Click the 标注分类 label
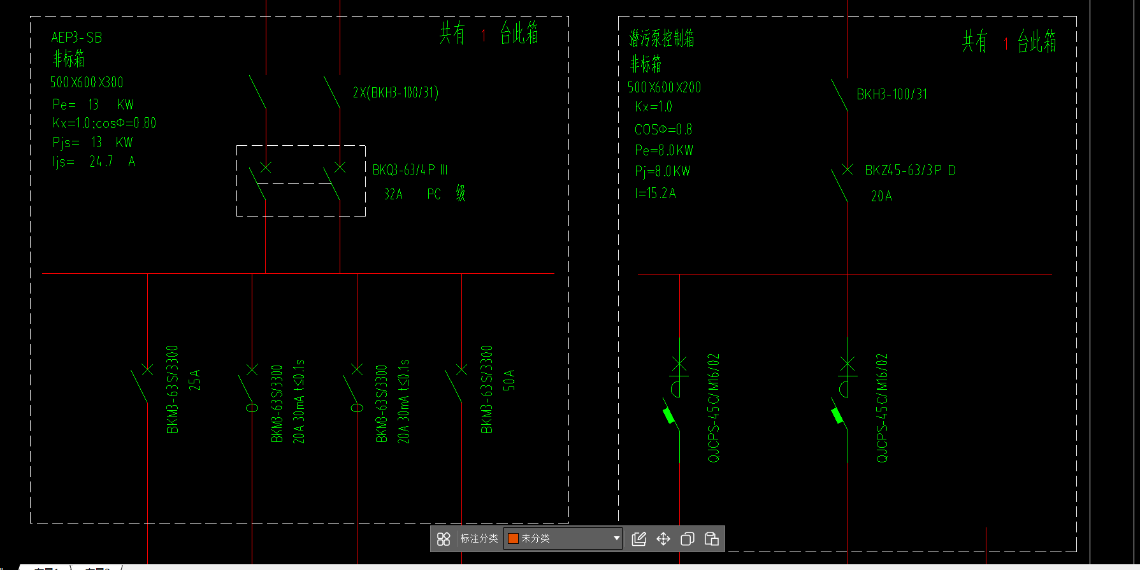Viewport: 1140px width, 570px height. coord(479,539)
